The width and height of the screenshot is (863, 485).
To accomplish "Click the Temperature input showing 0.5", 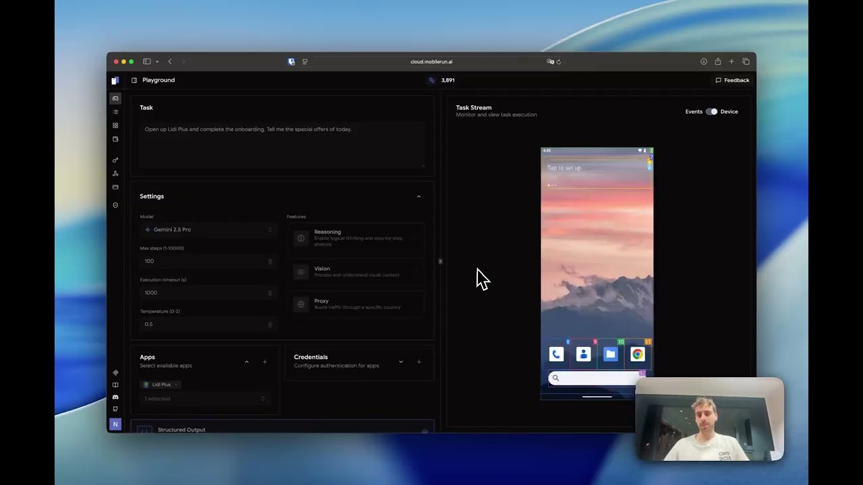I will point(208,325).
